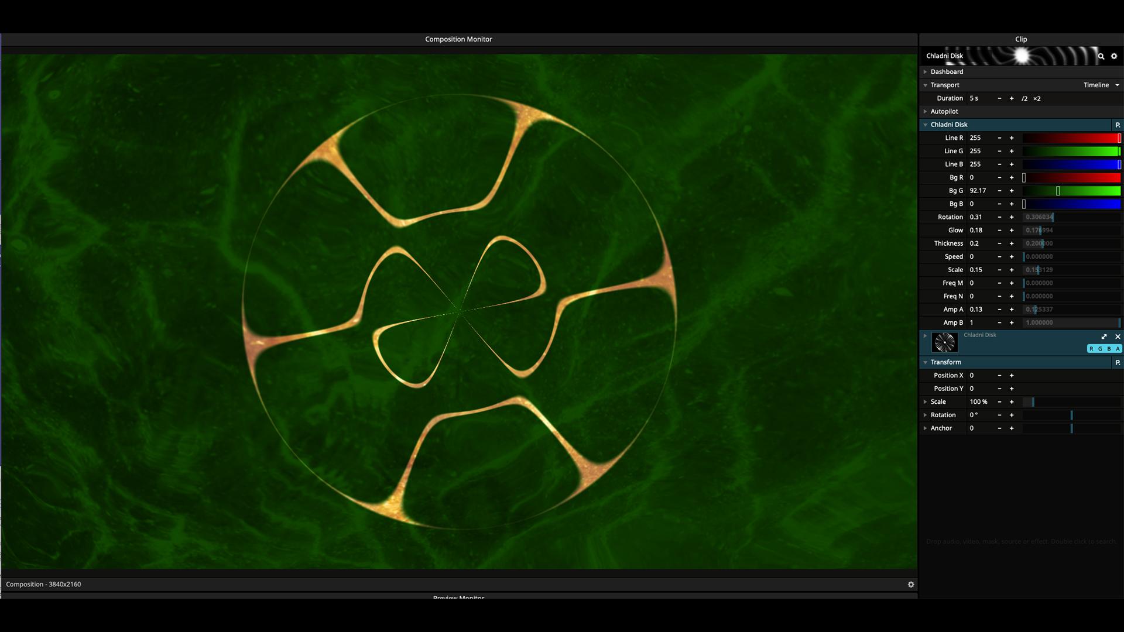Click the /2 duration halving button
The height and width of the screenshot is (632, 1124).
(x=1024, y=99)
